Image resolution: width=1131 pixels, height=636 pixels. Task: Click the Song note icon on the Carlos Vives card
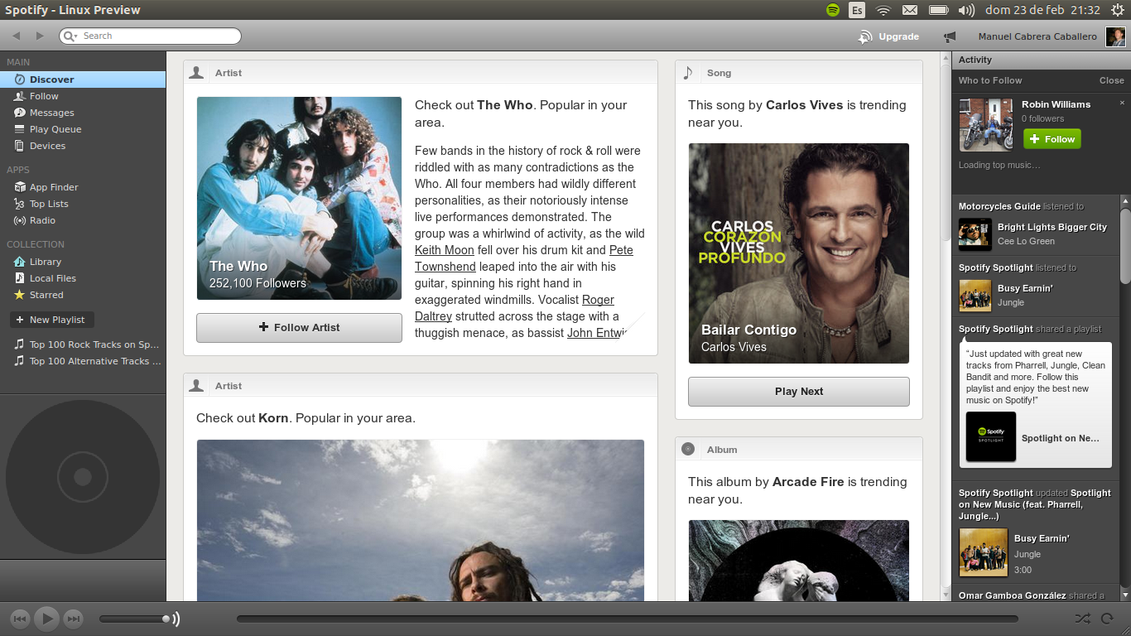coord(688,73)
